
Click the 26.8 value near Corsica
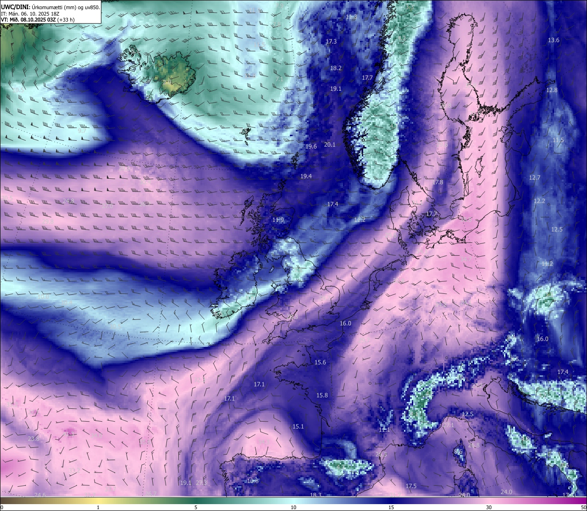pos(474,445)
